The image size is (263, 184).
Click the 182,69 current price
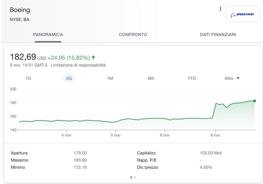[23, 57]
